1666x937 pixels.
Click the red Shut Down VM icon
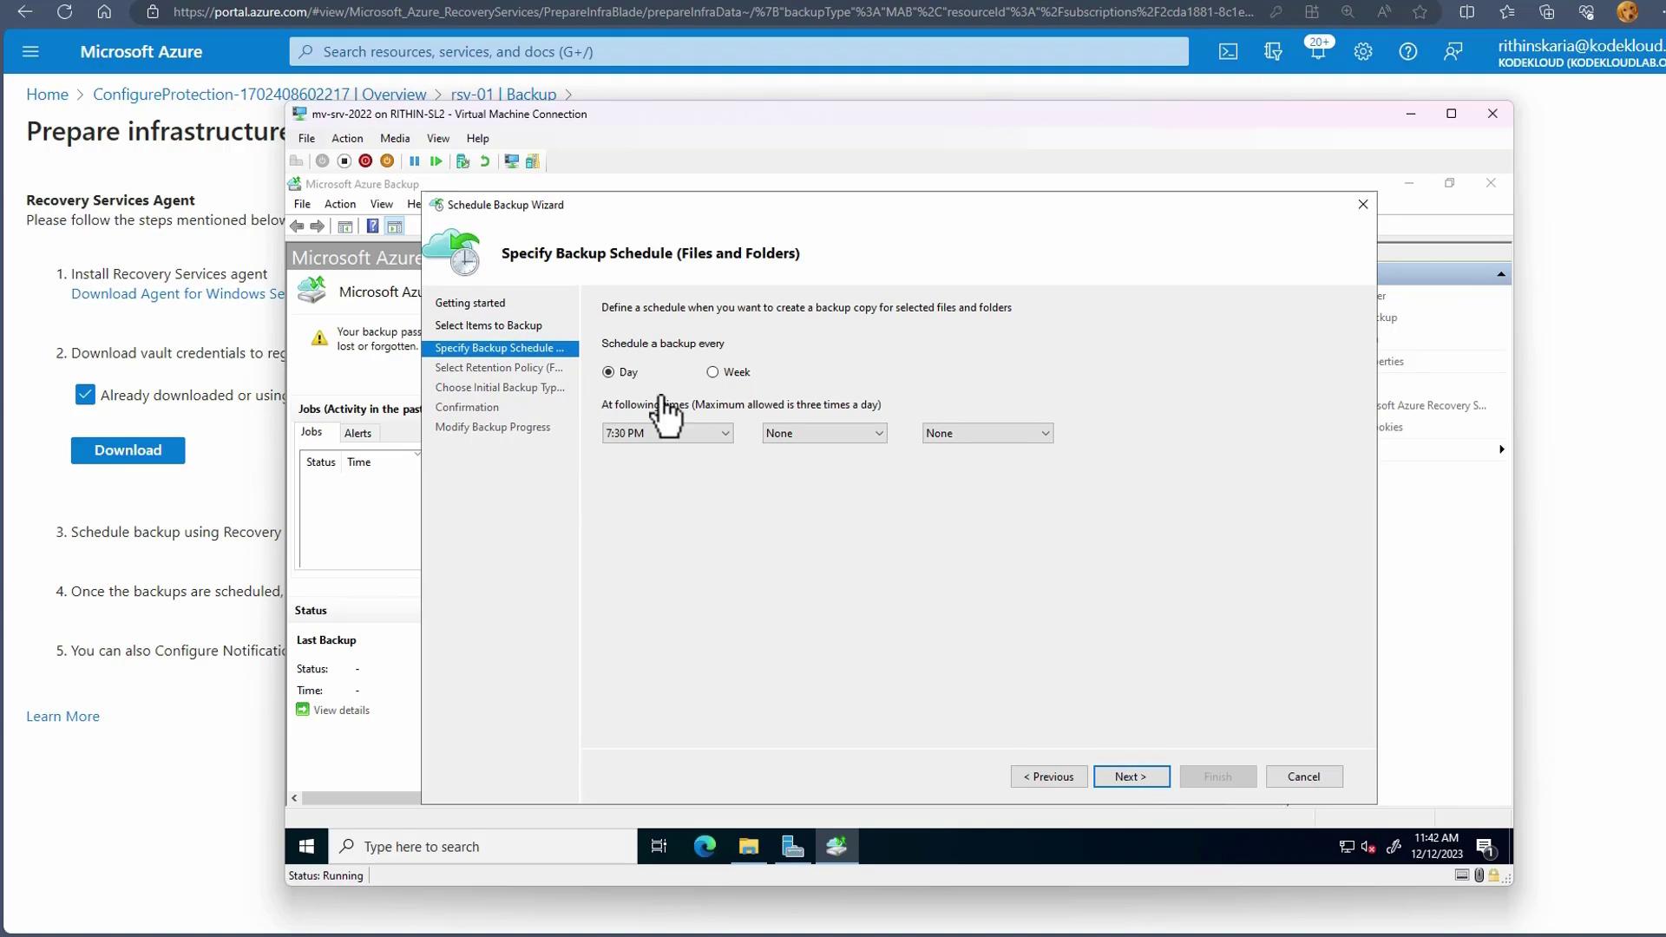coord(365,161)
